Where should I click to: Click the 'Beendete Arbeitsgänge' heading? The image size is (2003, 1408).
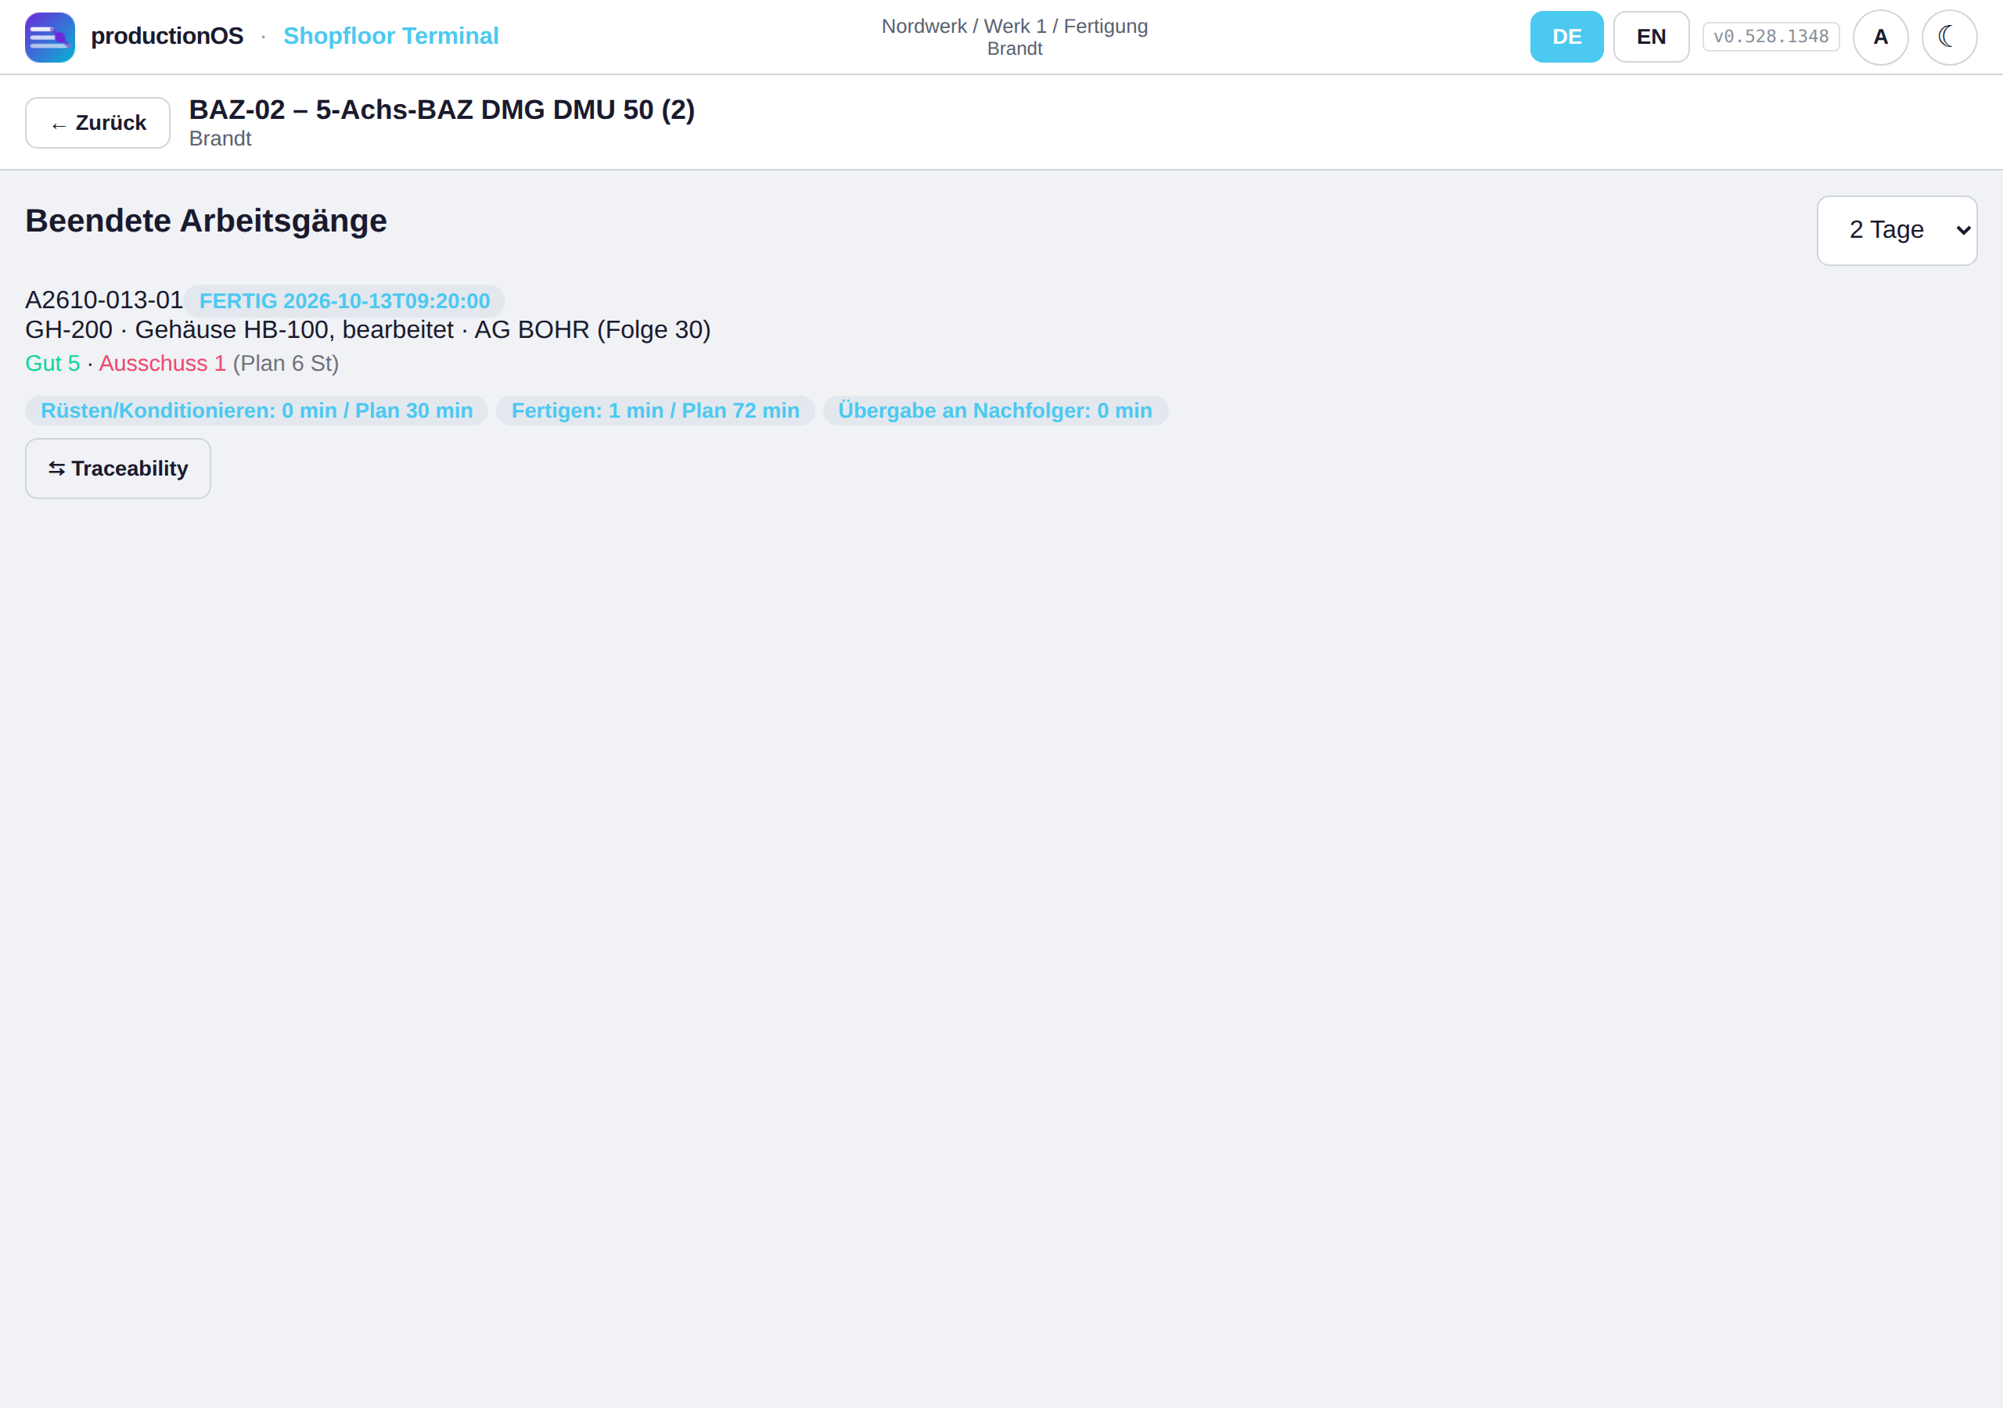click(206, 221)
